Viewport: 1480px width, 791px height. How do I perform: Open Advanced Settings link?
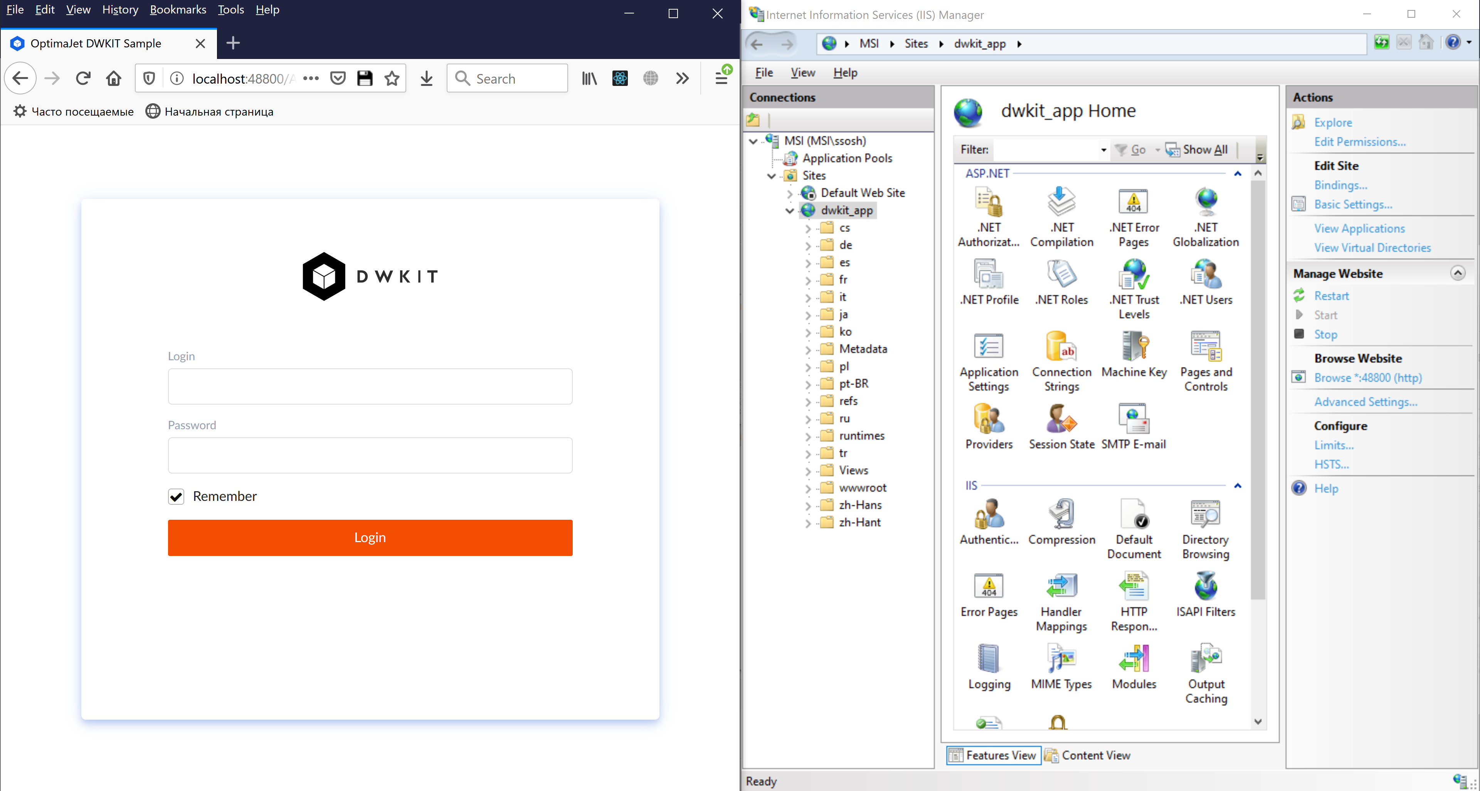coord(1366,402)
